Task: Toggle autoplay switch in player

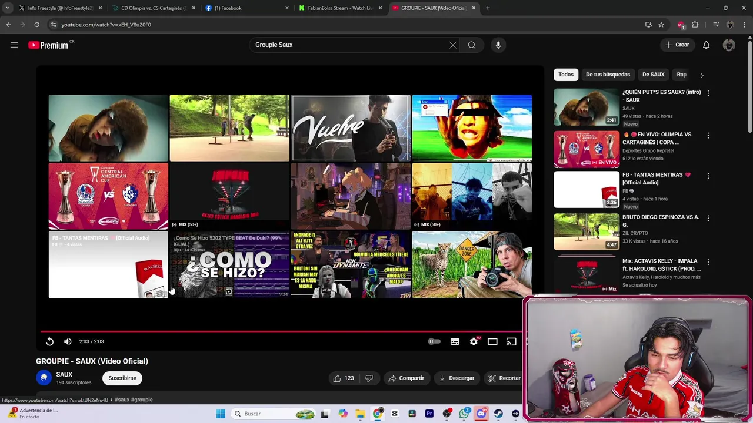Action: point(434,341)
